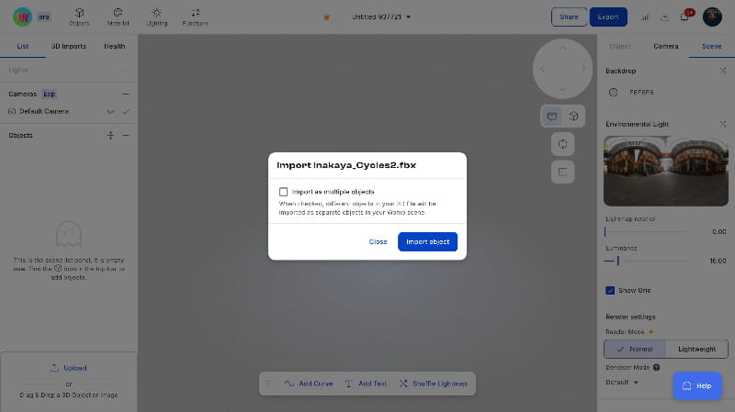Toggle Default Camera checkmark
This screenshot has width=735, height=412.
click(126, 111)
